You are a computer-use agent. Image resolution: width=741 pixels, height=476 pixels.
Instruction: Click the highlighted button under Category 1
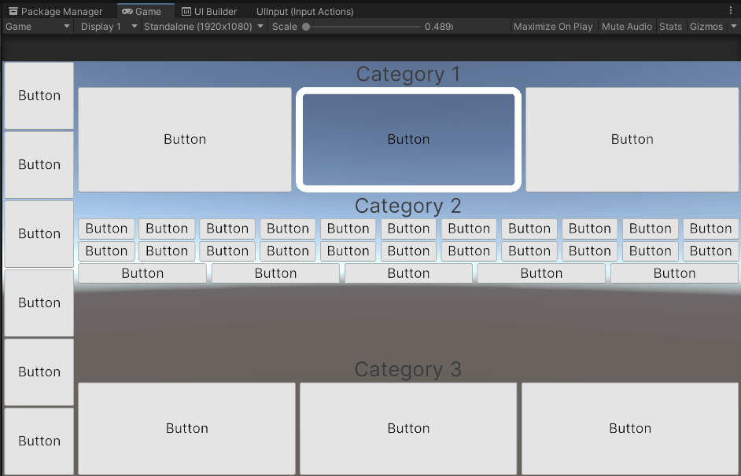click(408, 139)
